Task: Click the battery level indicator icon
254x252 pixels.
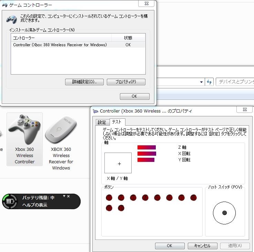Action: (x=10, y=201)
